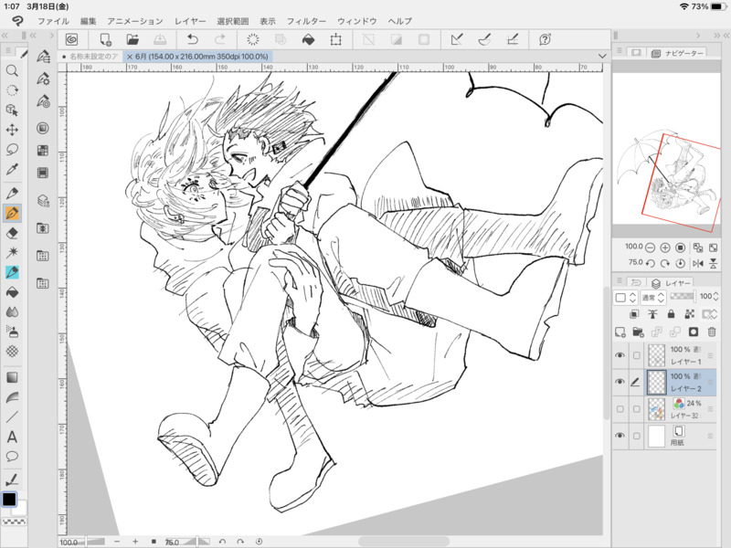The height and width of the screenshot is (548, 731).
Task: Collapse the left tool palette arrows
Action: [x=5, y=36]
